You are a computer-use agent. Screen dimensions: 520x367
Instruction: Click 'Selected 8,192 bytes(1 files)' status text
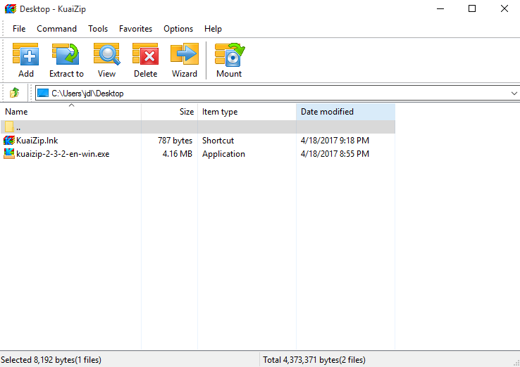click(x=51, y=360)
